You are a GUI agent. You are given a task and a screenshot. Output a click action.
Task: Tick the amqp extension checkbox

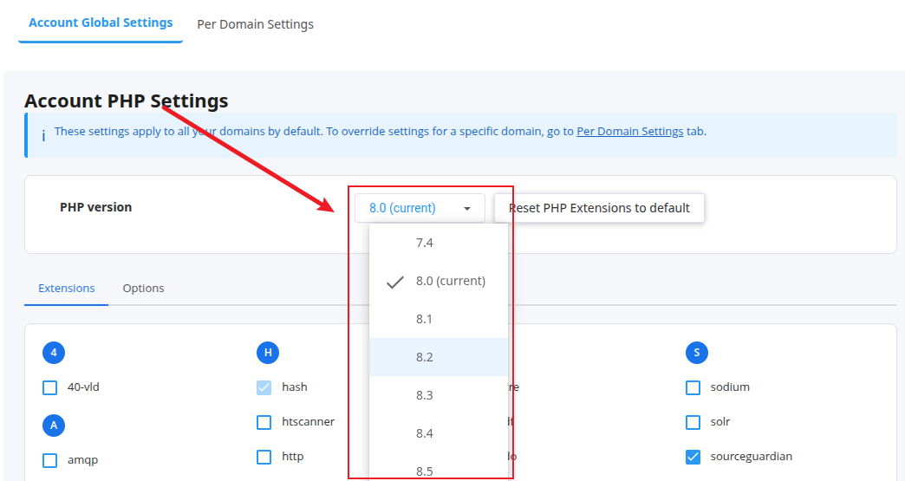(x=50, y=460)
